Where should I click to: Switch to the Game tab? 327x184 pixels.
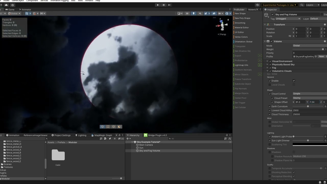point(10,9)
